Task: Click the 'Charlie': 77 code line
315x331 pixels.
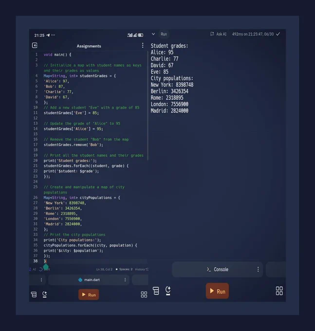Action: click(58, 92)
